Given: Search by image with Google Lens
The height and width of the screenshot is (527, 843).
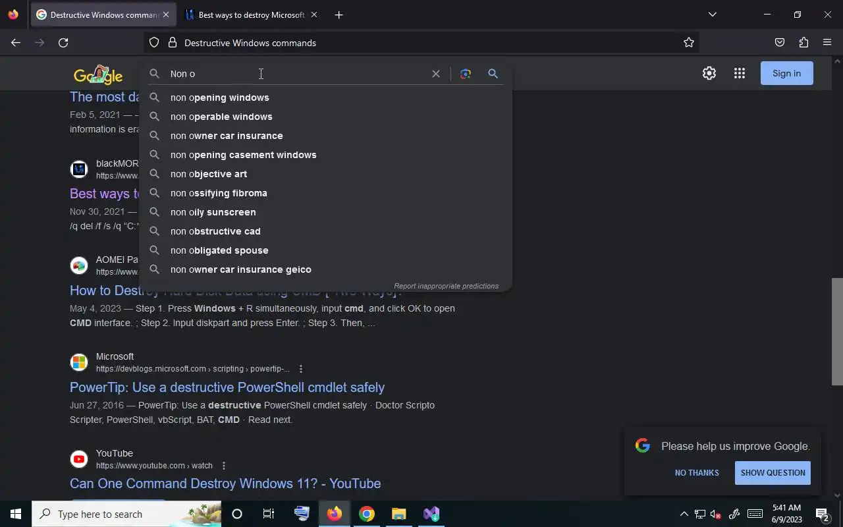Looking at the screenshot, I should (466, 74).
